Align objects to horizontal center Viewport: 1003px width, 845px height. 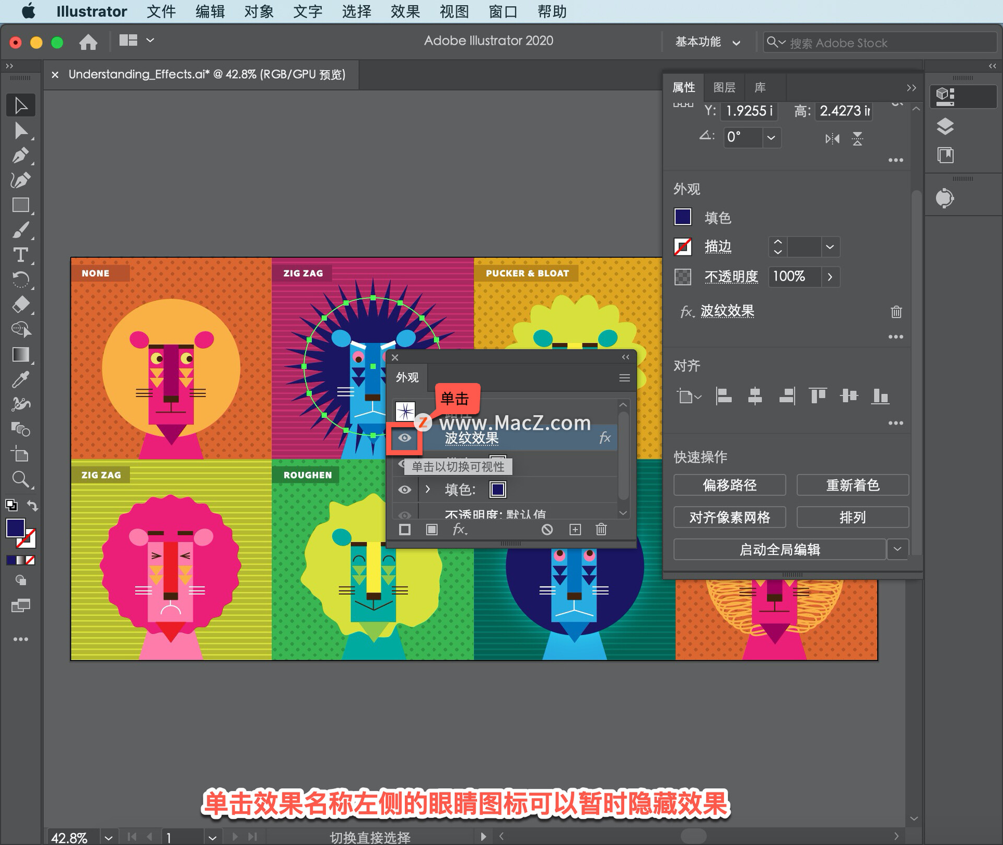(x=755, y=396)
